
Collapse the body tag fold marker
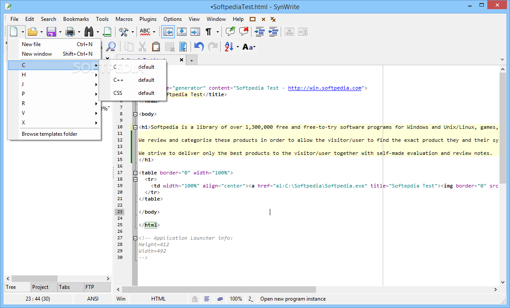click(135, 114)
